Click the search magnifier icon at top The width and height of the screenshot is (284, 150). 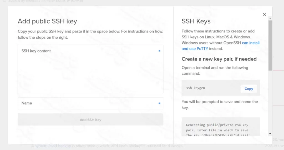[x=4, y=1]
